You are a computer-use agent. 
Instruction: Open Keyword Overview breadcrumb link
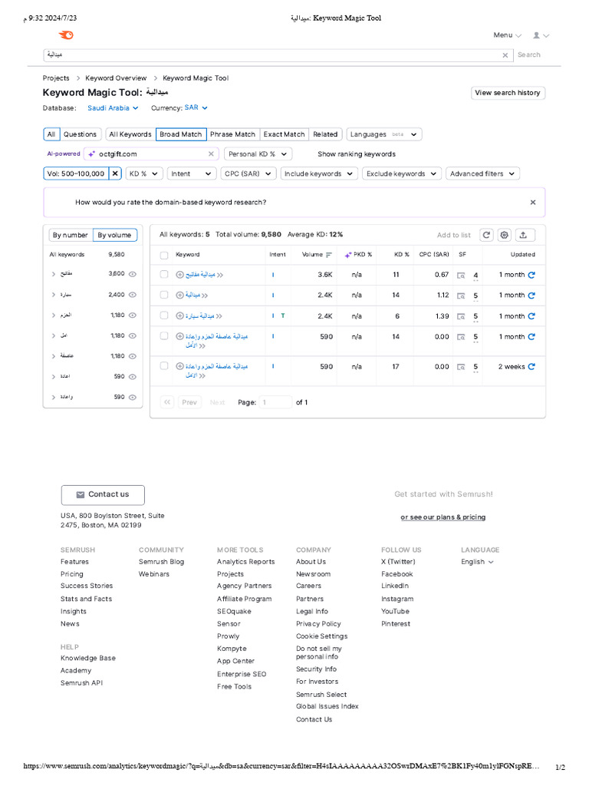116,78
